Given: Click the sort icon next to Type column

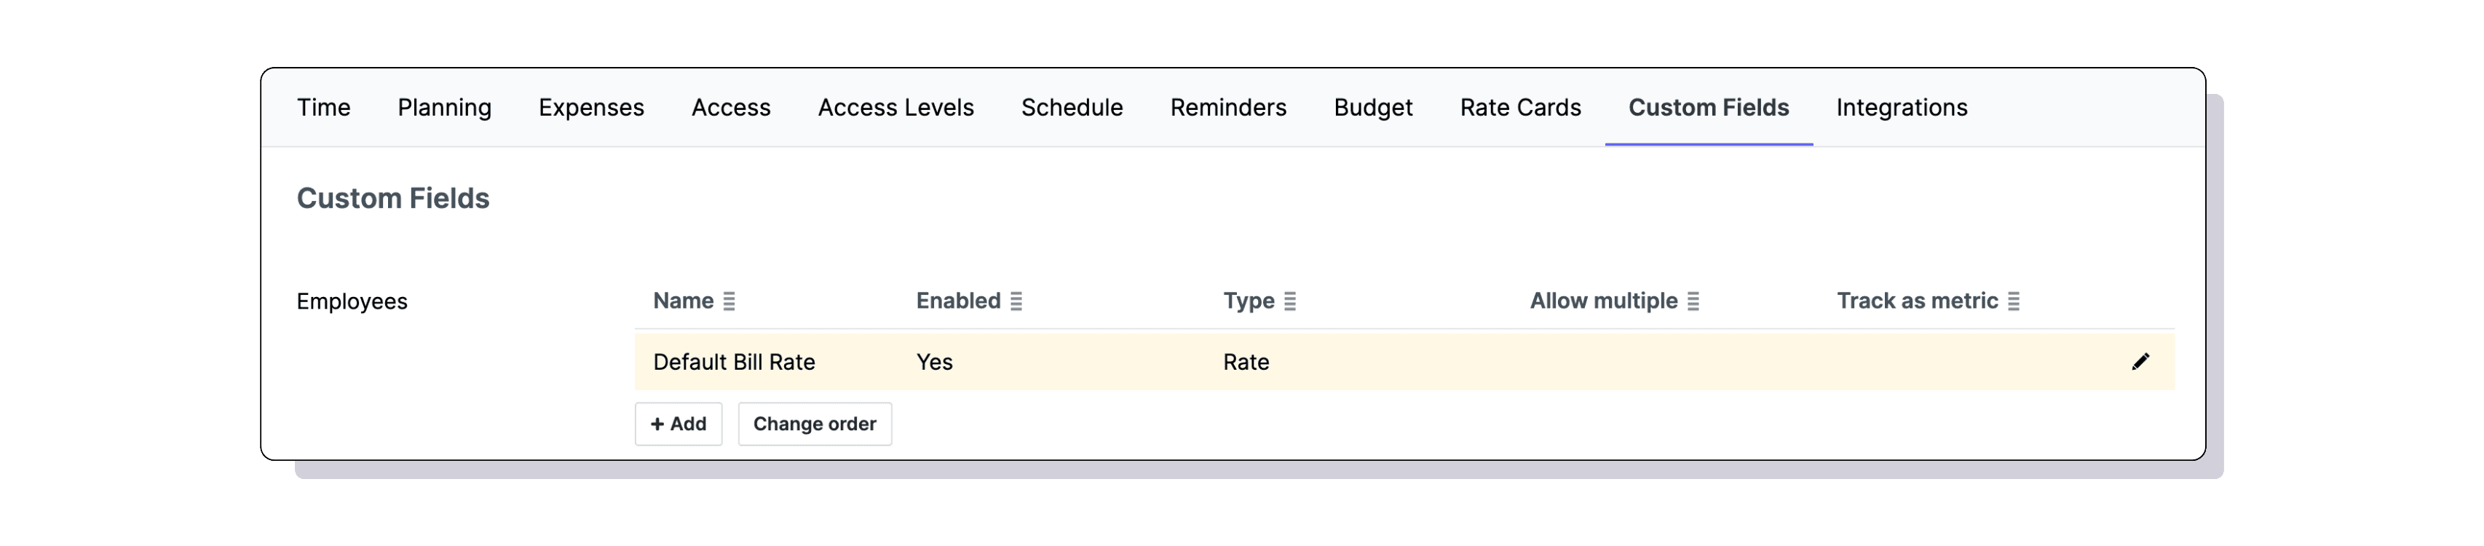Looking at the screenshot, I should pyautogui.click(x=1292, y=301).
